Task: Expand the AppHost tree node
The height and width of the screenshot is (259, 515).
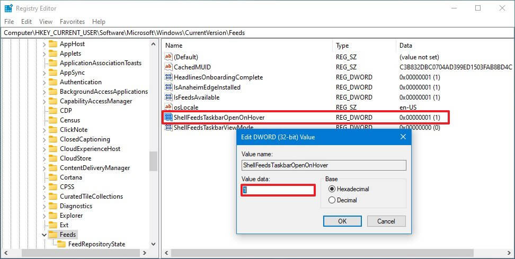Action: [45, 44]
